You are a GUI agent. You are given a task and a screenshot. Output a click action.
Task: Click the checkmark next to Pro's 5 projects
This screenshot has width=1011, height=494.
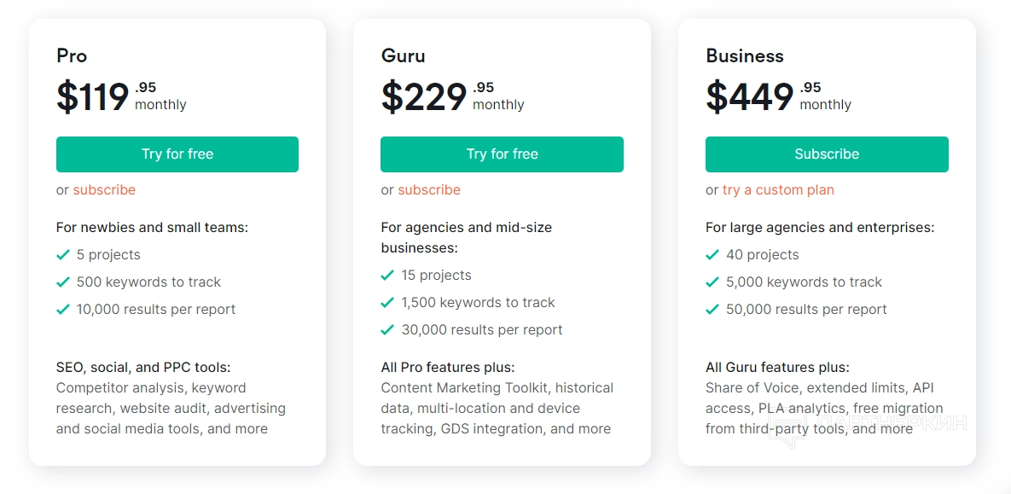click(x=63, y=255)
